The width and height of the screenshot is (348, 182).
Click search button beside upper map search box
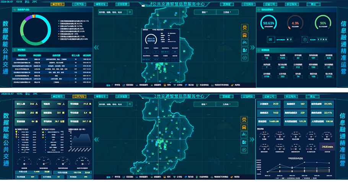pos(130,12)
